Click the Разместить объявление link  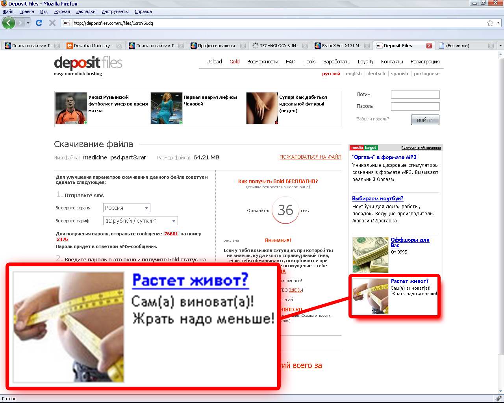[x=421, y=148]
